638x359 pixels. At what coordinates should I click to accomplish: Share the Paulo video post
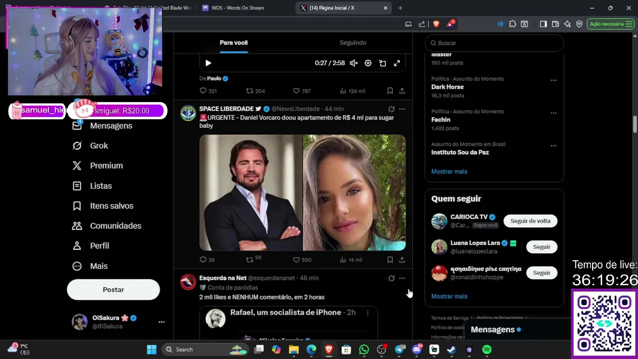pos(402,91)
